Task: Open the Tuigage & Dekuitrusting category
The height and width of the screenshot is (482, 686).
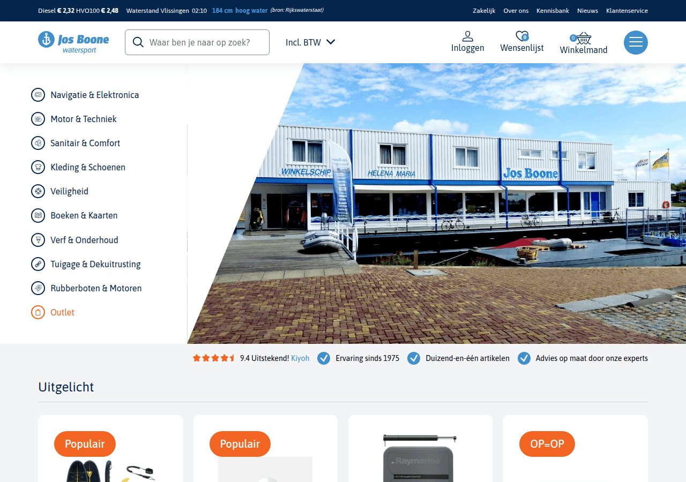Action: pyautogui.click(x=96, y=264)
